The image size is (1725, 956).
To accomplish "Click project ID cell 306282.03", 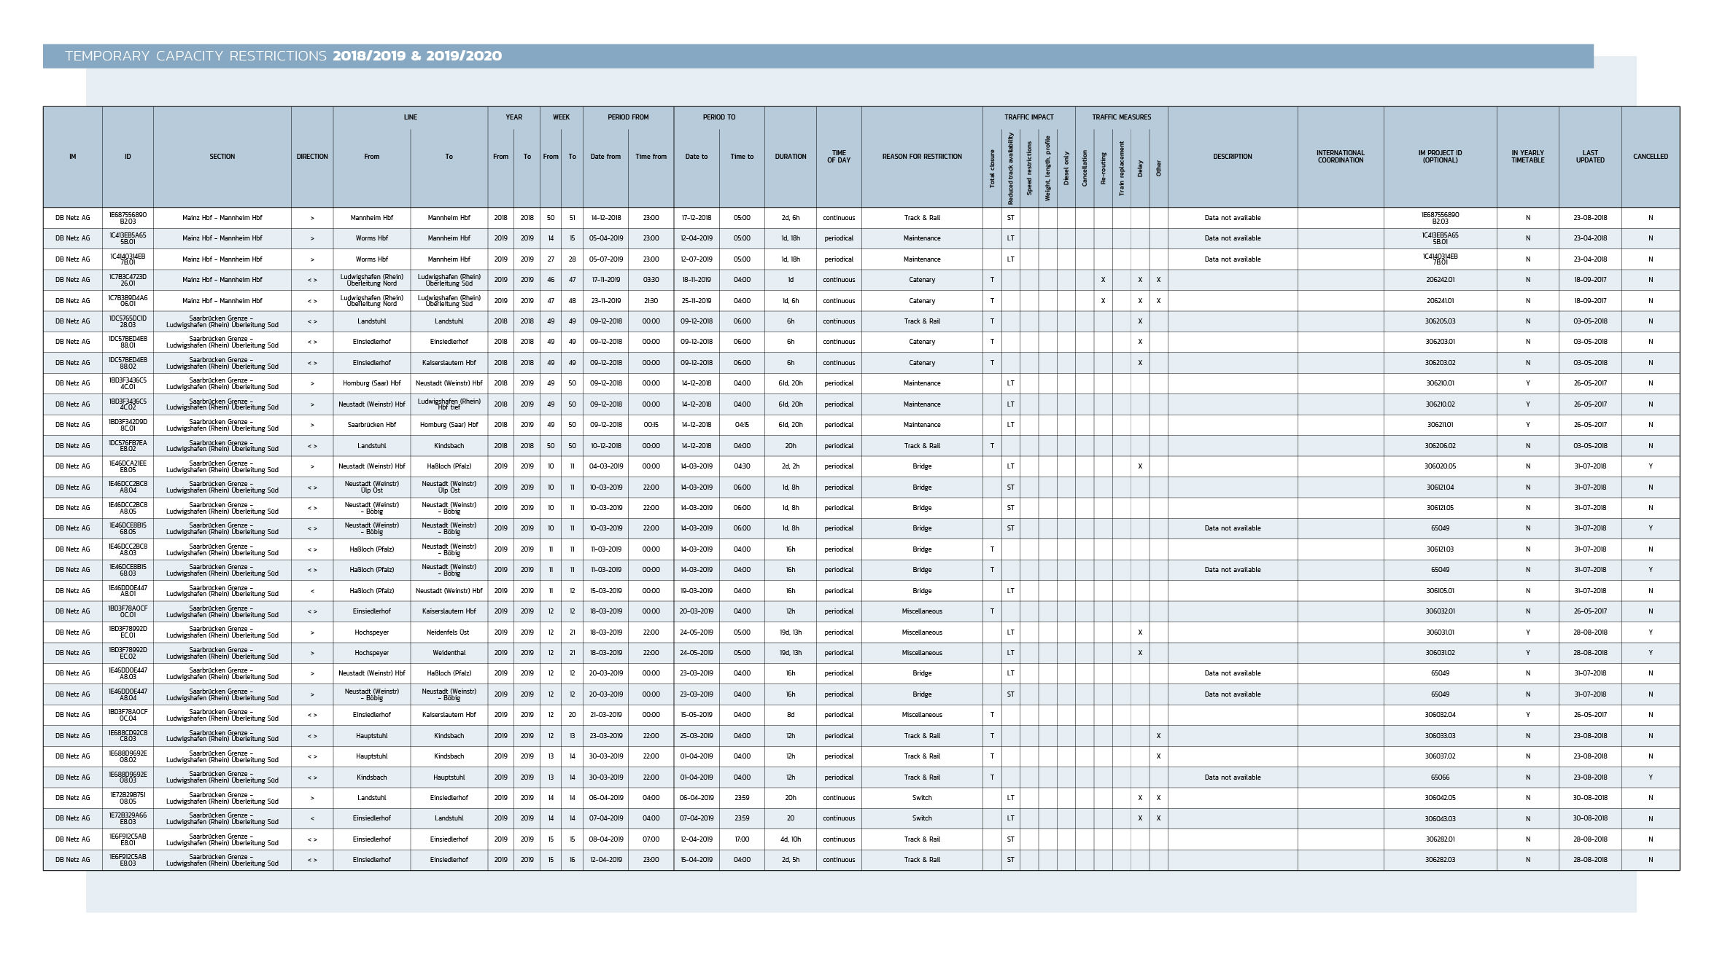I will pos(1440,860).
